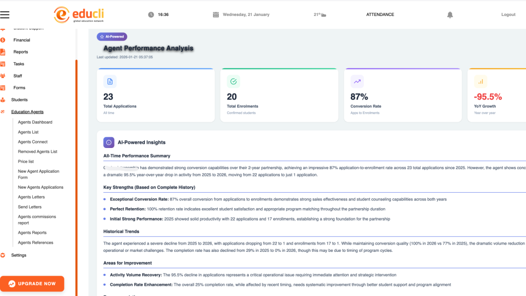Screen dimensions: 526x296
Task: Collapse the Education Agents section
Action: (27, 112)
